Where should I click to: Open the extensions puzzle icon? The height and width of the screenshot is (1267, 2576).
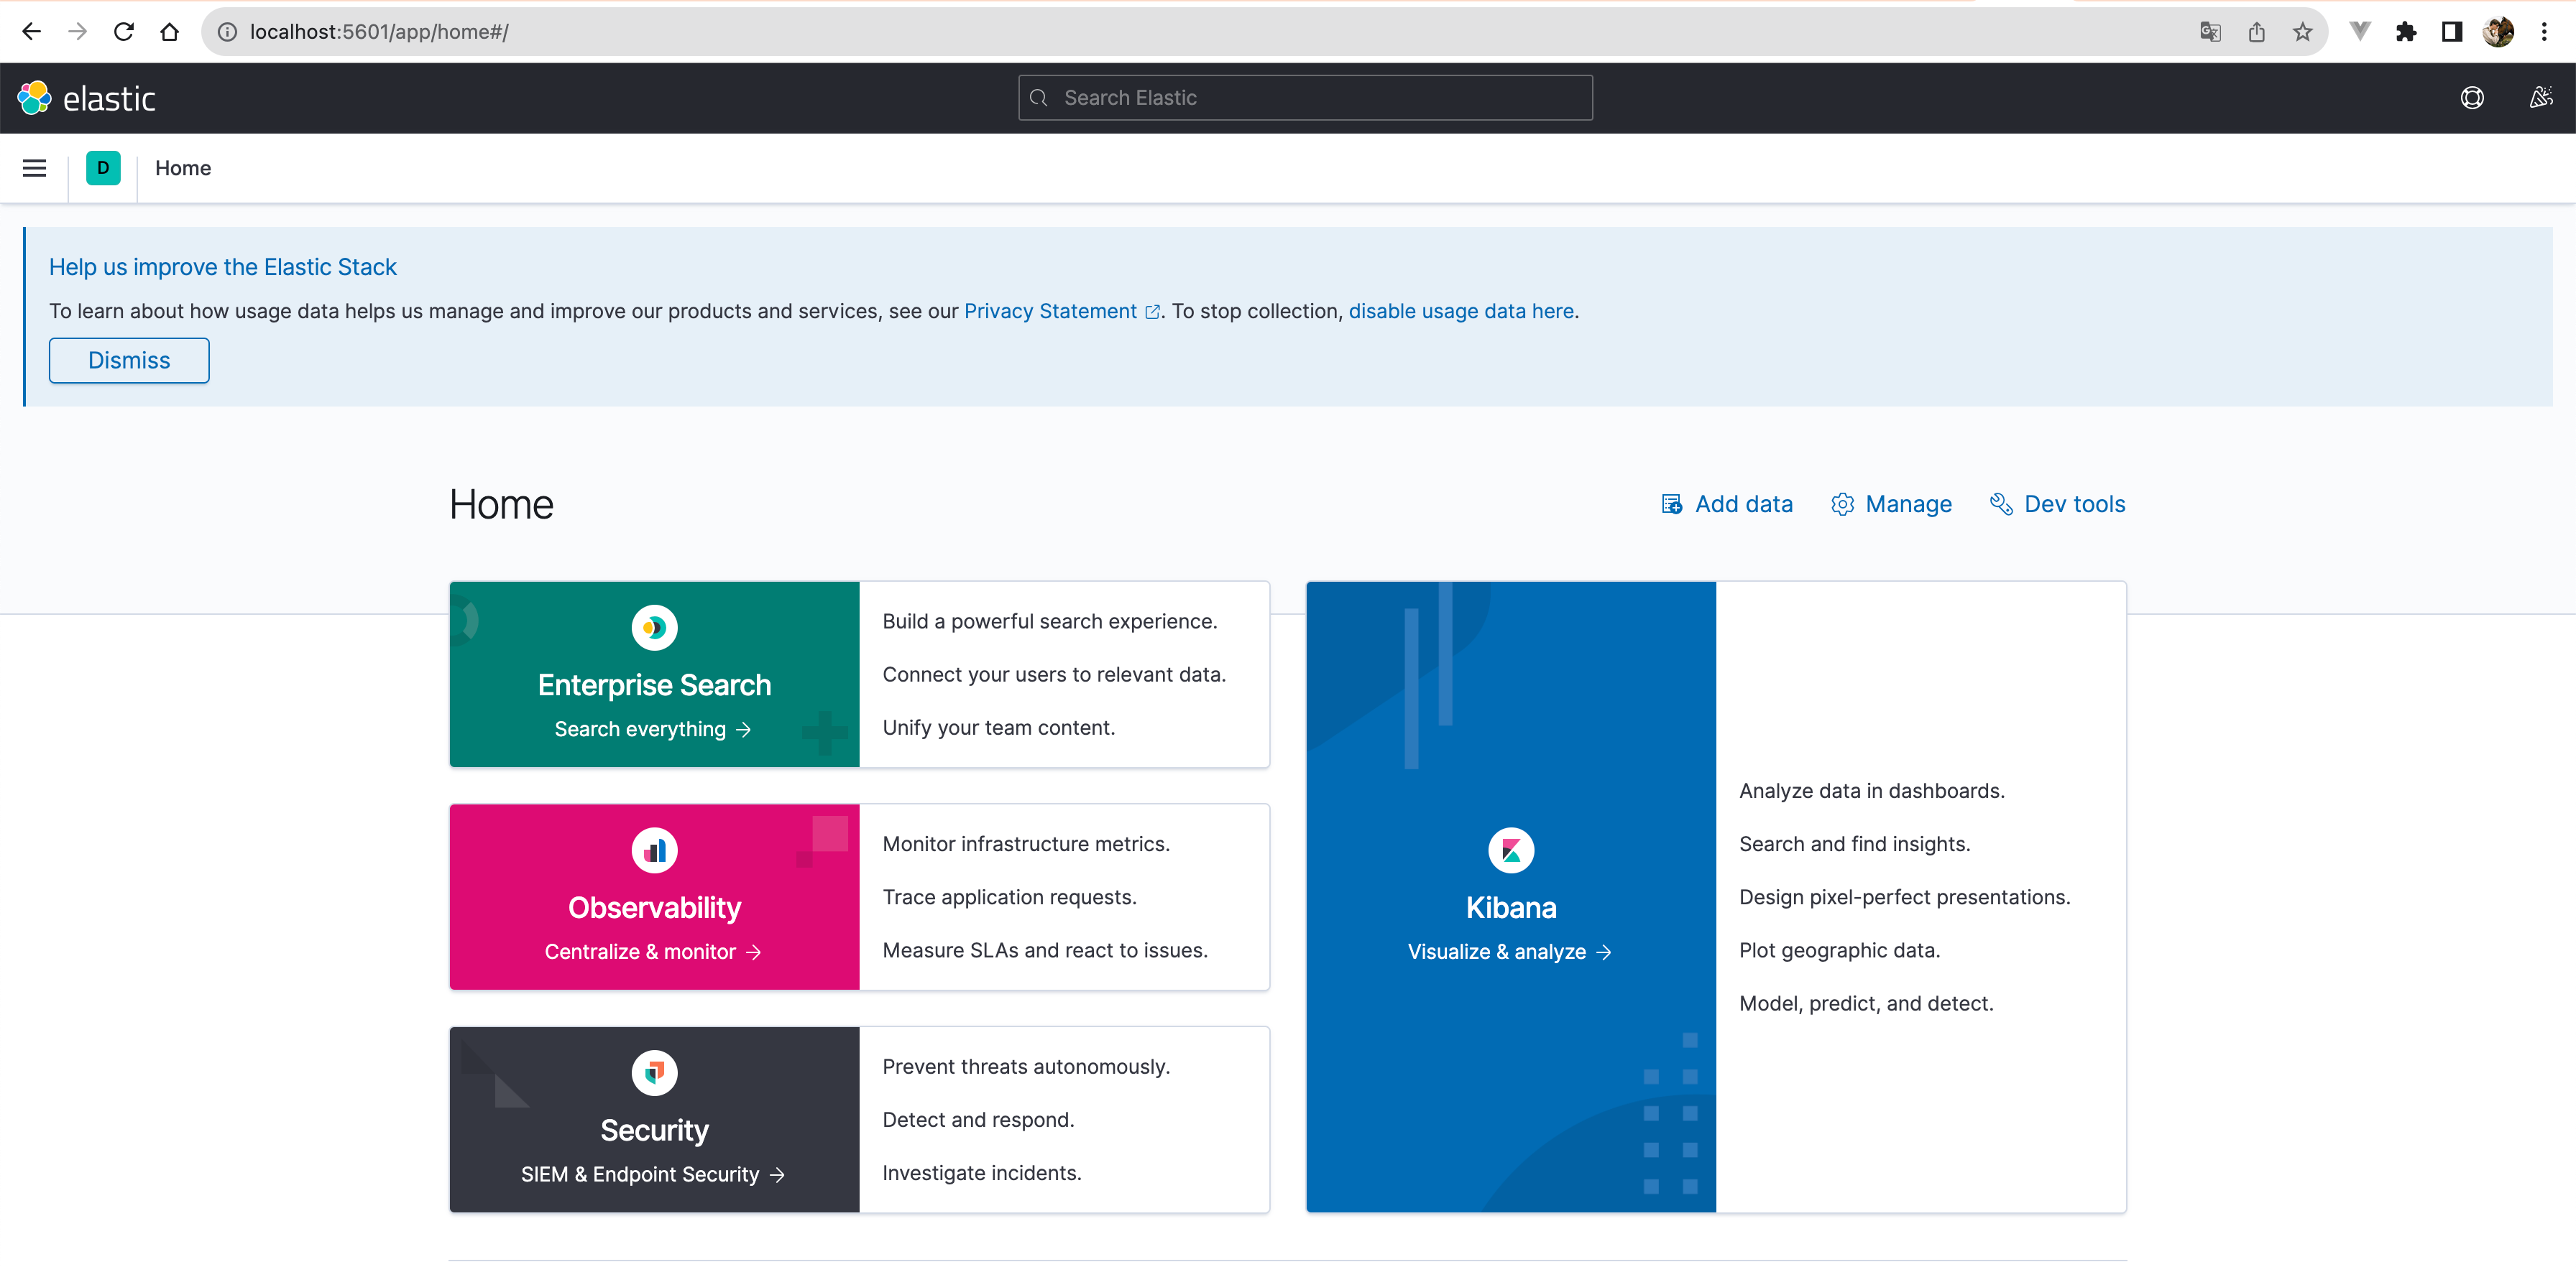pyautogui.click(x=2406, y=32)
